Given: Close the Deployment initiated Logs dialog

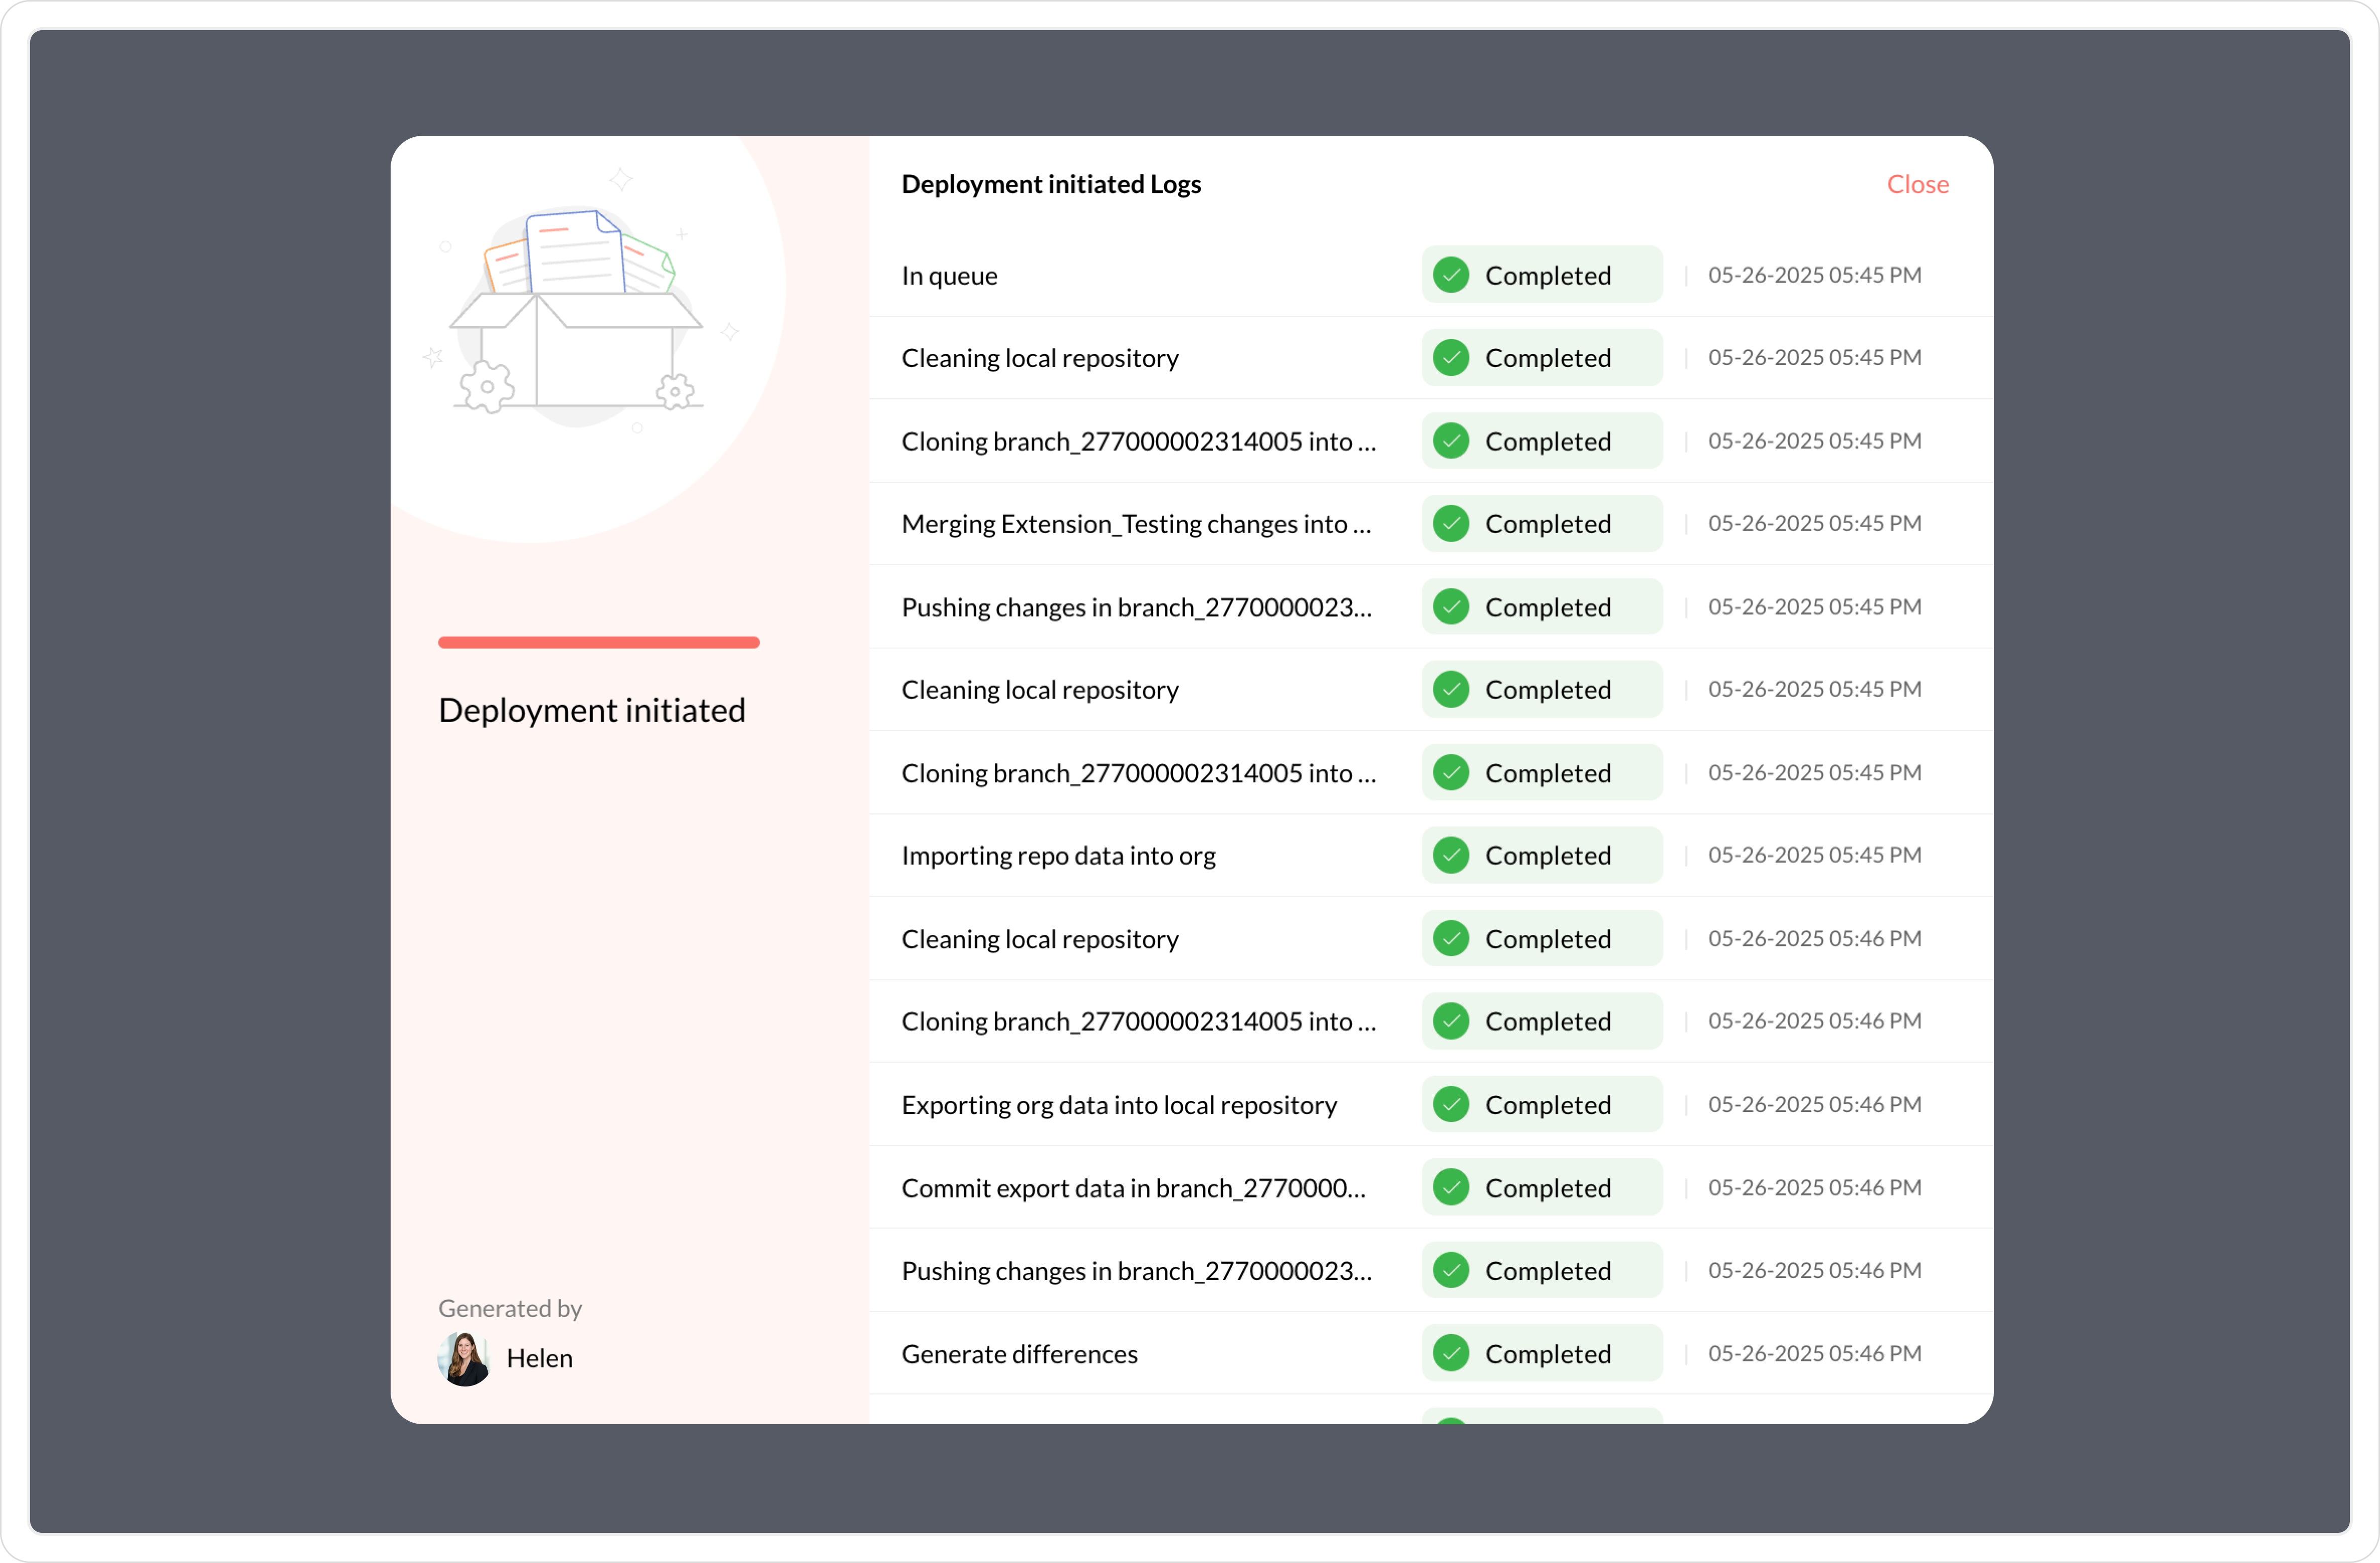Looking at the screenshot, I should 1916,184.
